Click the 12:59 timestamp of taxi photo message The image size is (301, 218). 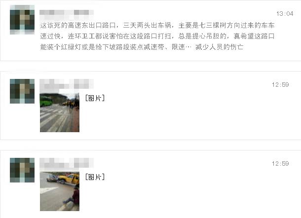pos(280,164)
